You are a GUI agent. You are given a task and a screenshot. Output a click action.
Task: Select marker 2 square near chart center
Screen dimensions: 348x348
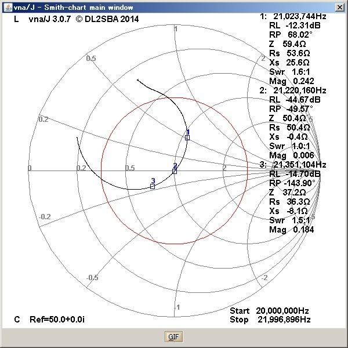pos(175,171)
